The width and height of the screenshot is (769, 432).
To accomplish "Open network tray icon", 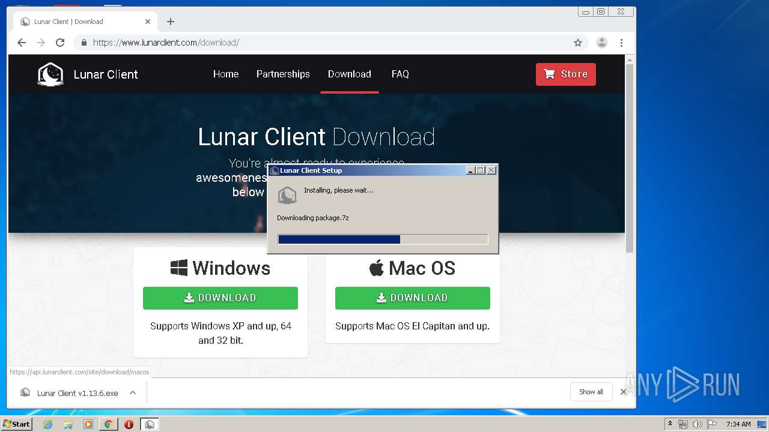I will [x=683, y=424].
